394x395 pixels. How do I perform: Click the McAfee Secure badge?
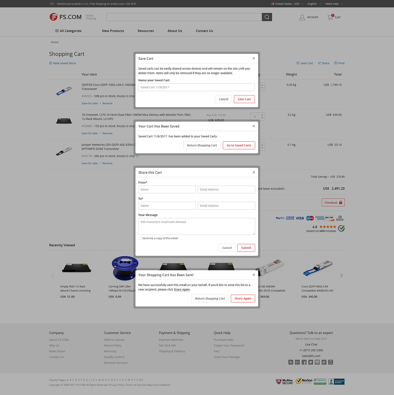(x=284, y=381)
